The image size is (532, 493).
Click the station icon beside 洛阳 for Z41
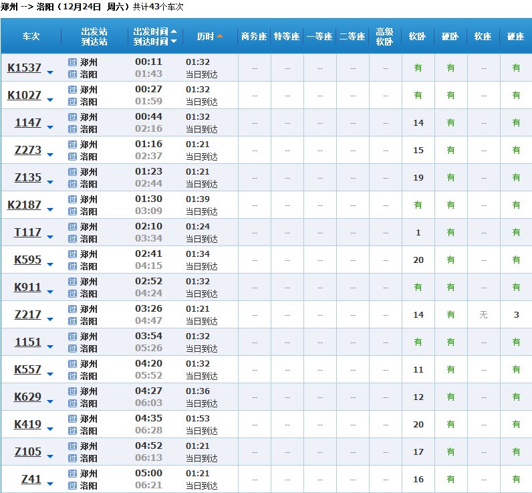pos(73,486)
